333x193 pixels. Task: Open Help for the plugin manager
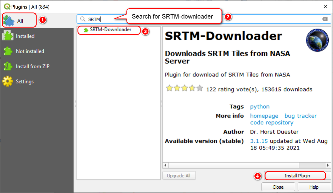tap(314, 187)
